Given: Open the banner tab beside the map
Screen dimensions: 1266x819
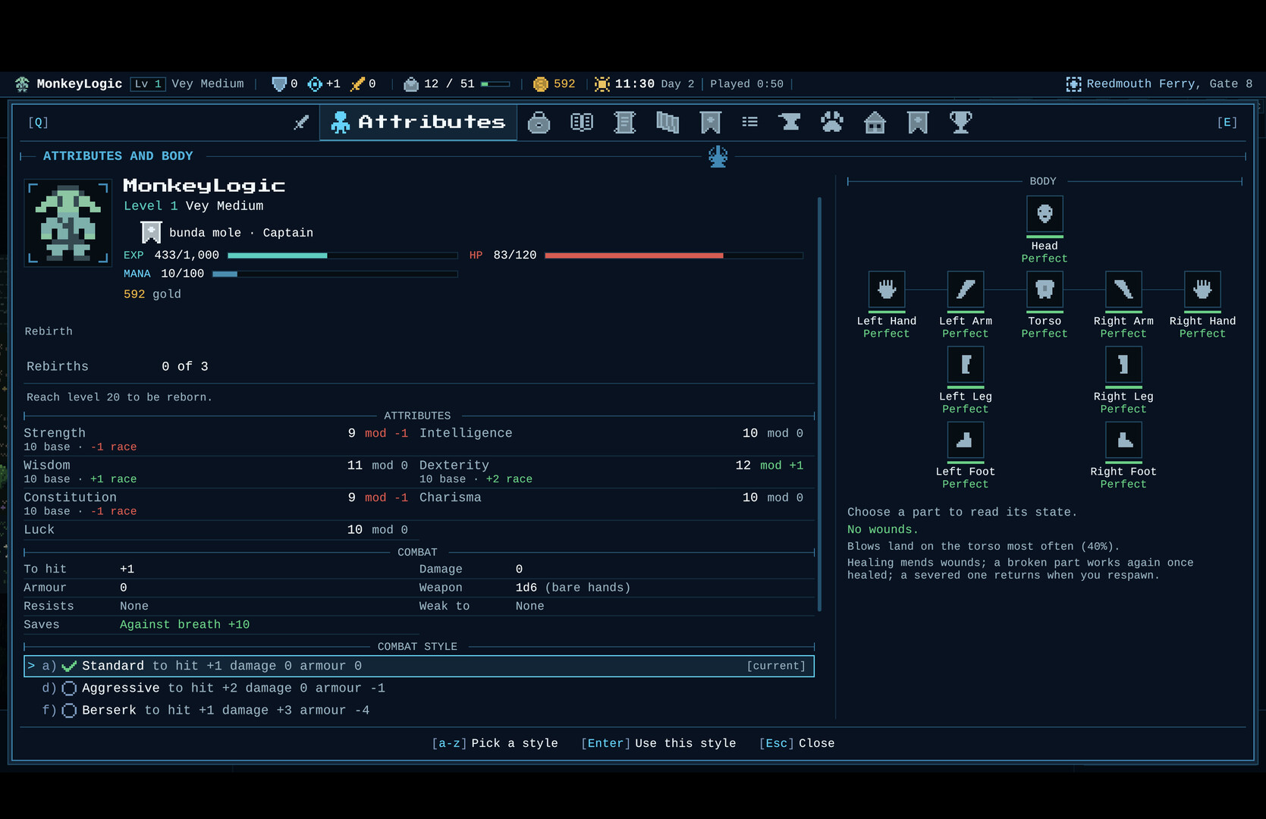Looking at the screenshot, I should click(x=711, y=122).
